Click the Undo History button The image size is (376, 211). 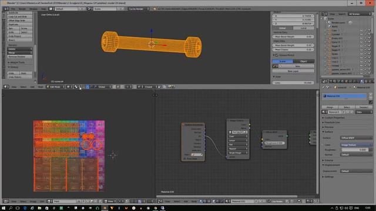click(20, 77)
